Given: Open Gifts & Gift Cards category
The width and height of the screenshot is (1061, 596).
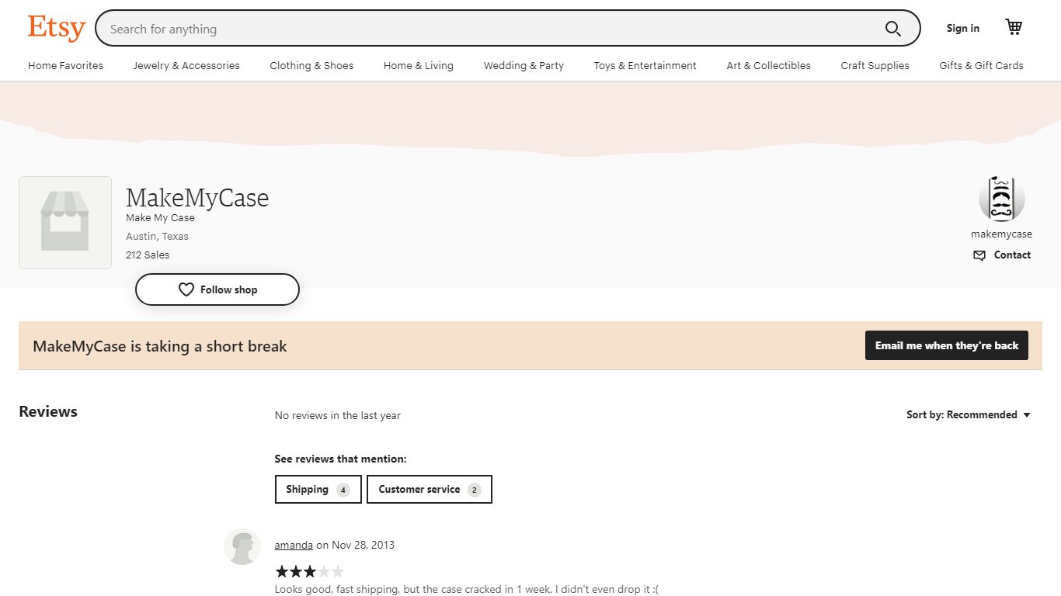Looking at the screenshot, I should [x=981, y=65].
